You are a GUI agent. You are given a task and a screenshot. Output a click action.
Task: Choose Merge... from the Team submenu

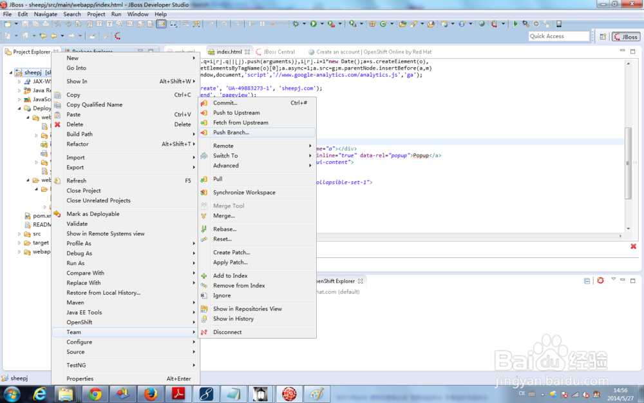coord(257,215)
